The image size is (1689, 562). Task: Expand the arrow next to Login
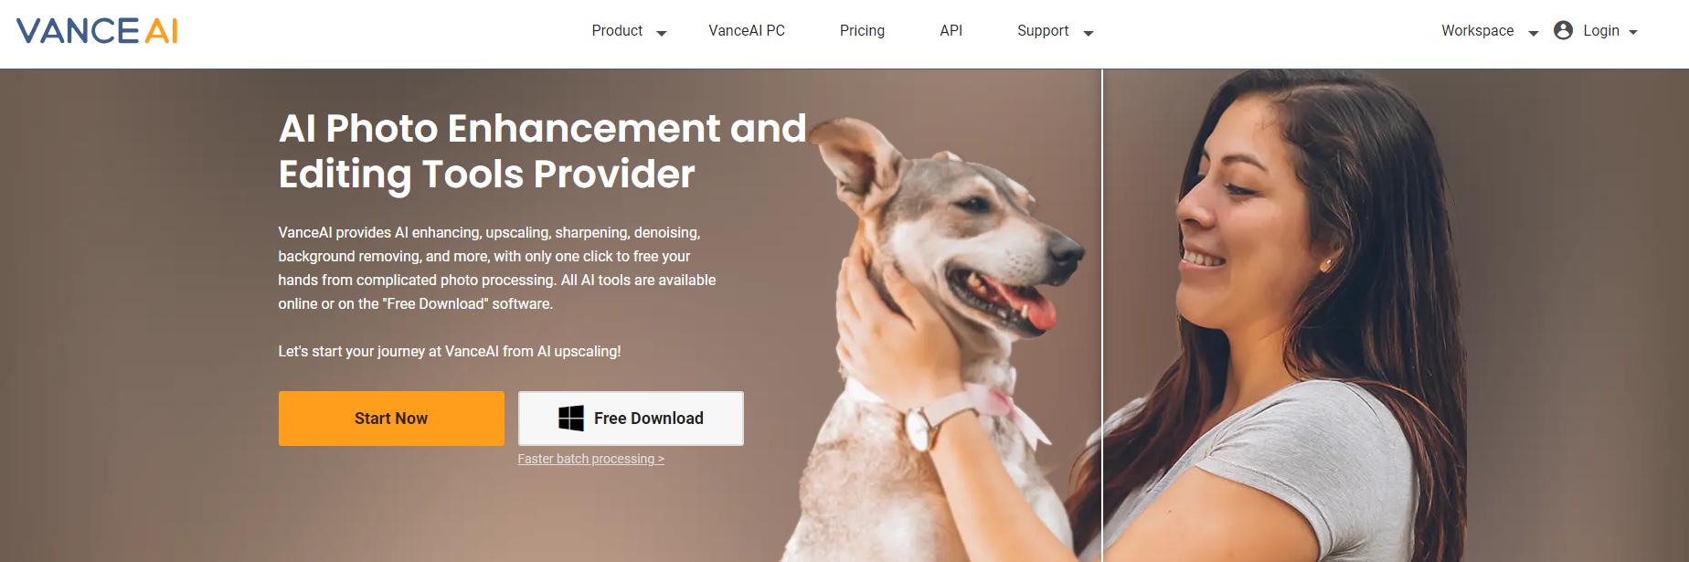1633,32
